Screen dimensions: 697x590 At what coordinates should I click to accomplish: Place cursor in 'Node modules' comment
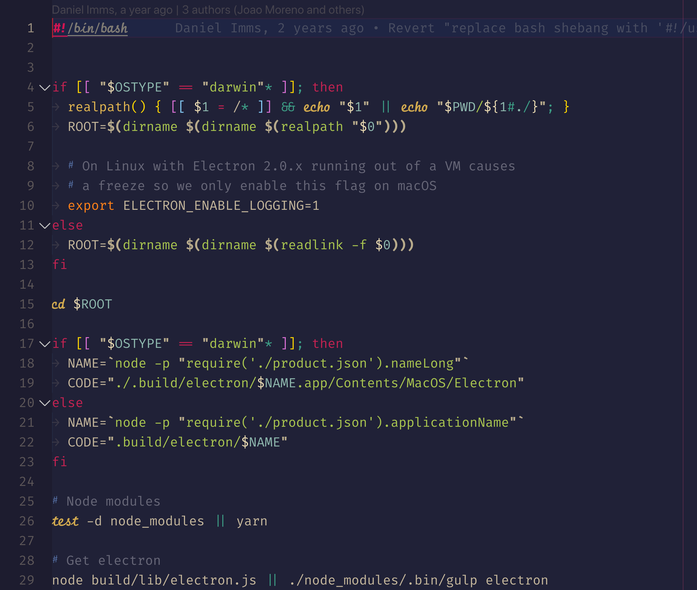[114, 501]
